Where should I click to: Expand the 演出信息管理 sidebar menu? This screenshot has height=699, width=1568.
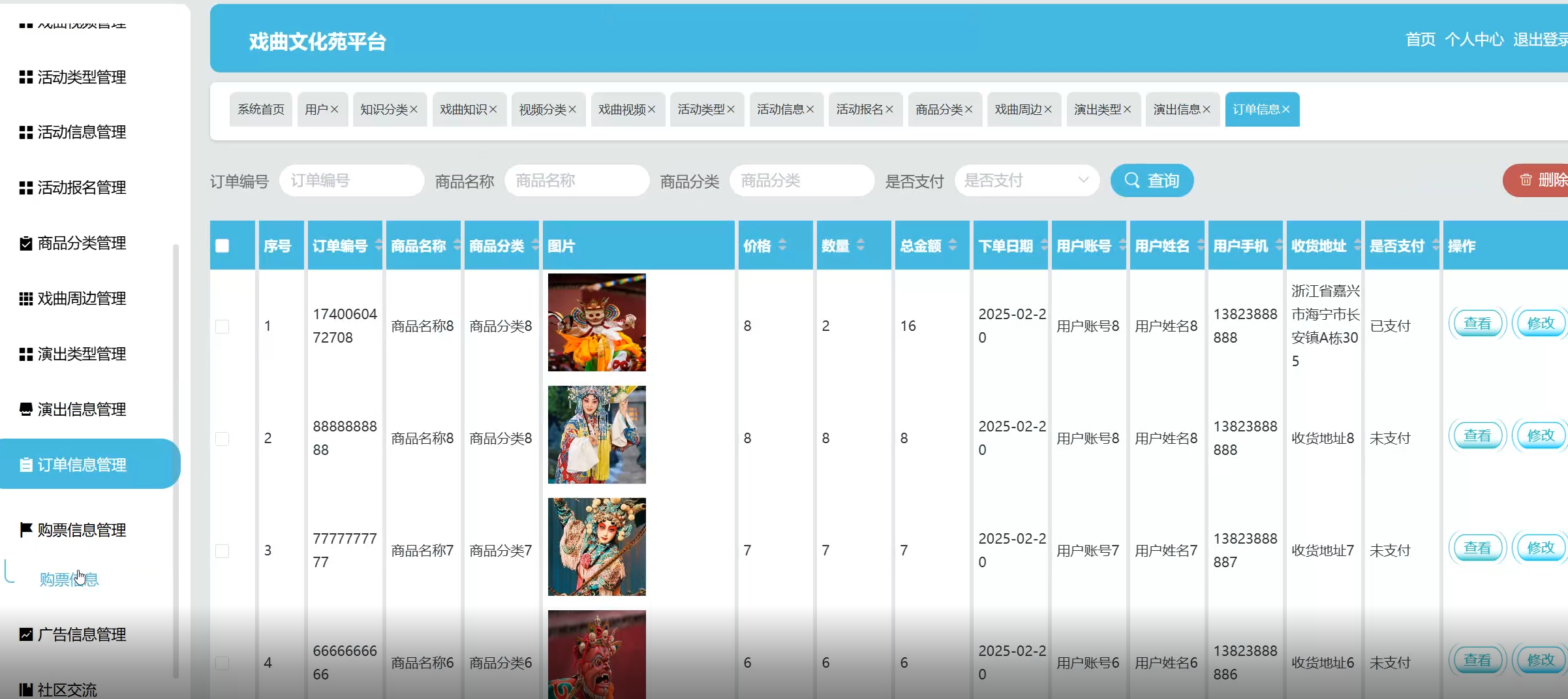82,409
